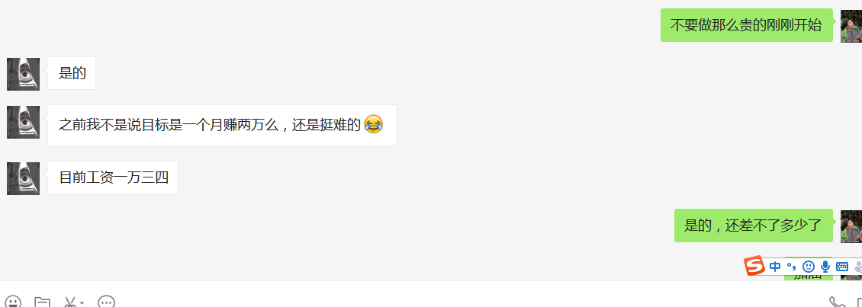Open Sogou soft keyboard

coord(841,267)
